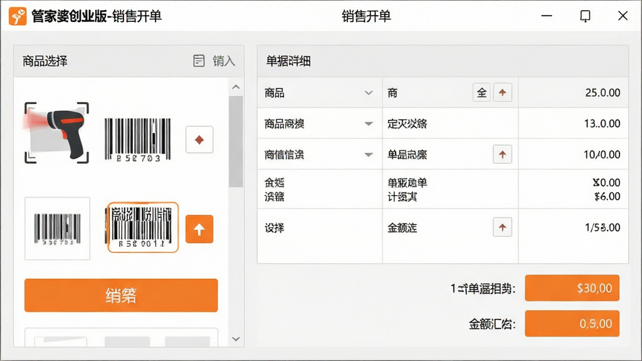Click the scrollbar down arrow in the product panel
Viewport: 642px width, 361px height.
(x=236, y=339)
